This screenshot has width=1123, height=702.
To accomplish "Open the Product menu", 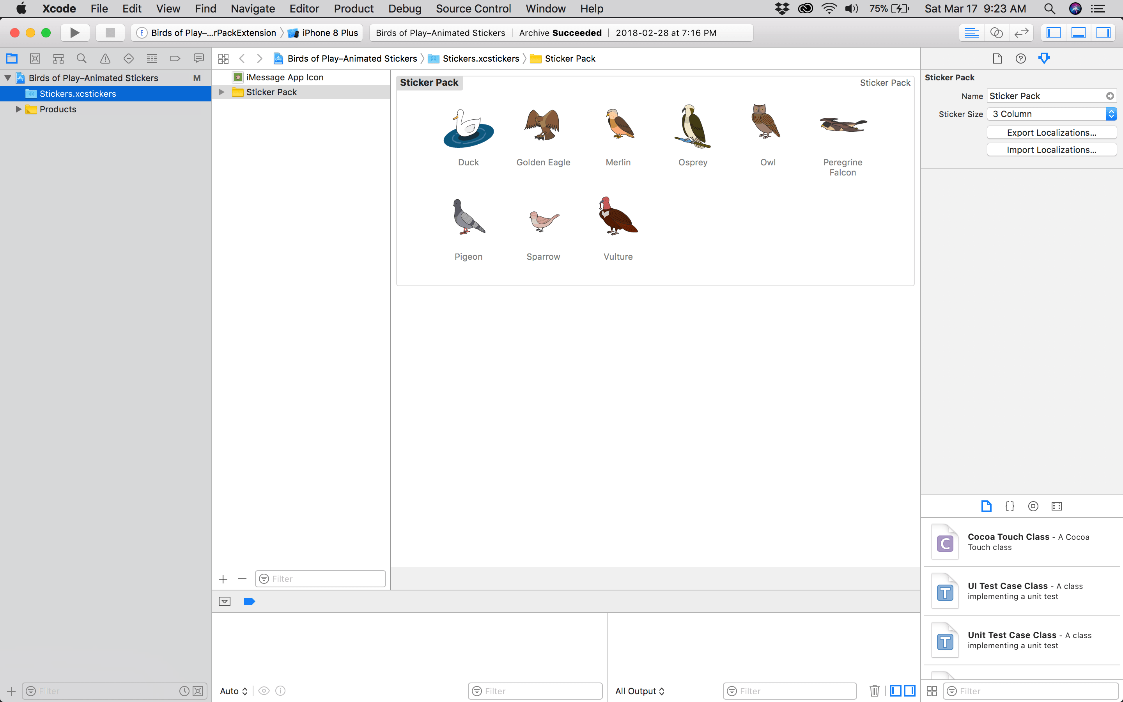I will 354,8.
